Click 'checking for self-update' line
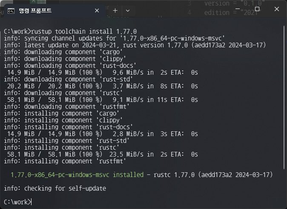This screenshot has width=287, height=209. tap(55, 188)
